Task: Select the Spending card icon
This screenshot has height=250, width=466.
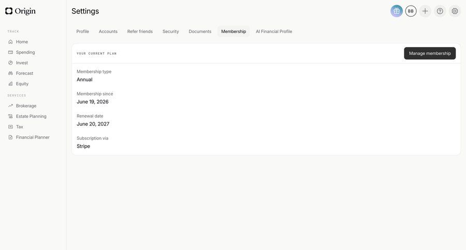Action: (x=10, y=52)
